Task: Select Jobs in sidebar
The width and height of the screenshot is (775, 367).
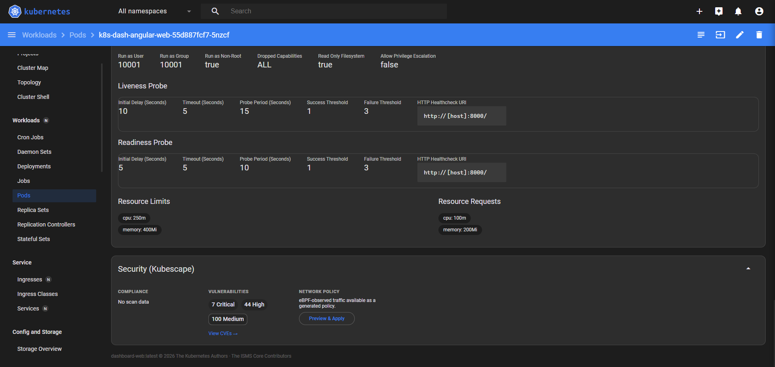Action: (x=23, y=181)
